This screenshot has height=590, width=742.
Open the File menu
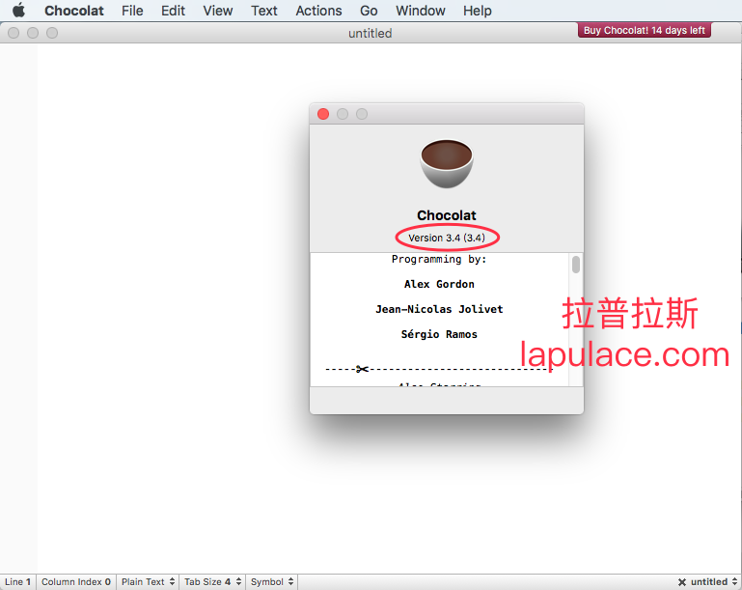point(132,11)
